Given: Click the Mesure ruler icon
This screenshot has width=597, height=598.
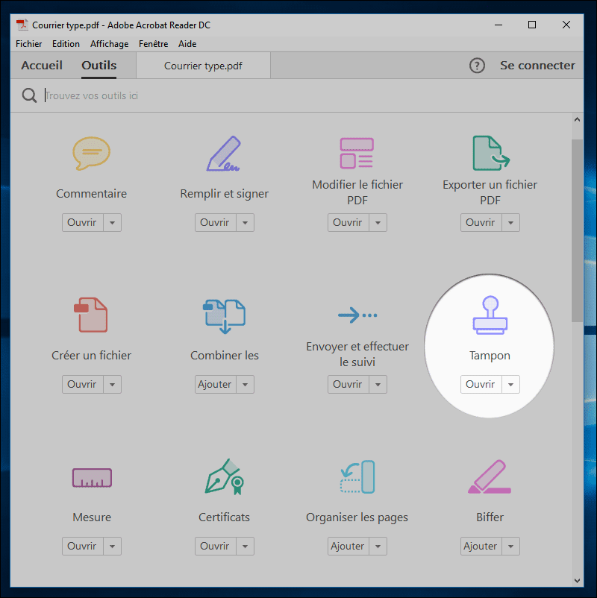Looking at the screenshot, I should [x=92, y=478].
